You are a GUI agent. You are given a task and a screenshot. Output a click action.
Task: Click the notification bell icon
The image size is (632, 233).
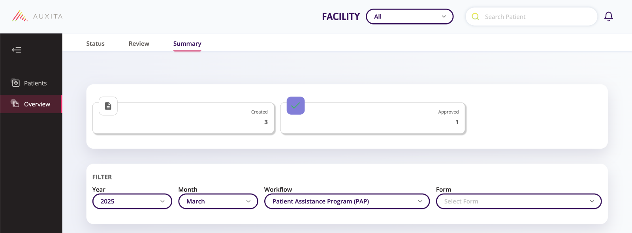[x=609, y=17]
